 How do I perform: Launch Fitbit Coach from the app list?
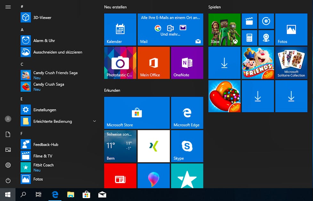click(x=59, y=167)
